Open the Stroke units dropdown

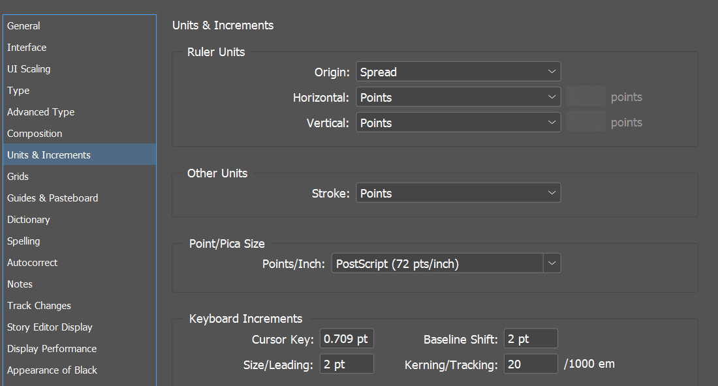point(458,193)
